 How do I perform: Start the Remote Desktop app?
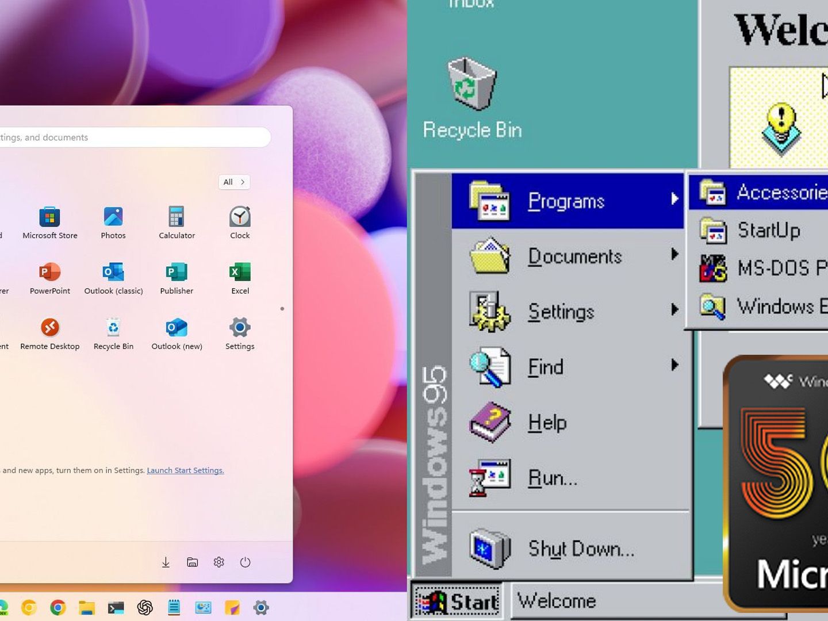tap(50, 333)
